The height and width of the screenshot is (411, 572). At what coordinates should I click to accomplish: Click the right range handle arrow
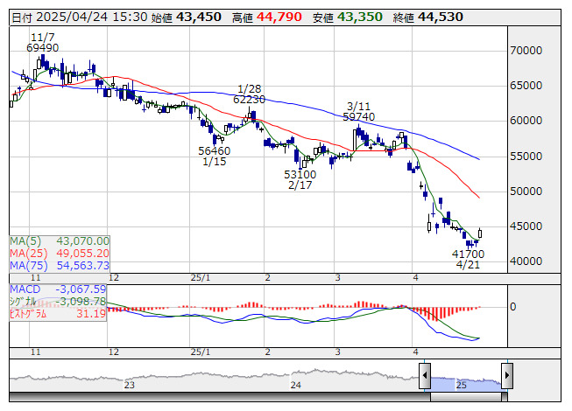507,375
